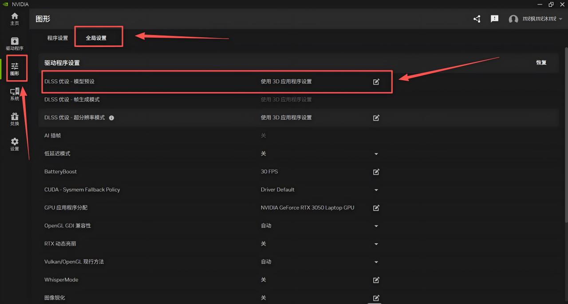This screenshot has height=304, width=568.
Task: Click the user avatar icon
Action: click(513, 19)
